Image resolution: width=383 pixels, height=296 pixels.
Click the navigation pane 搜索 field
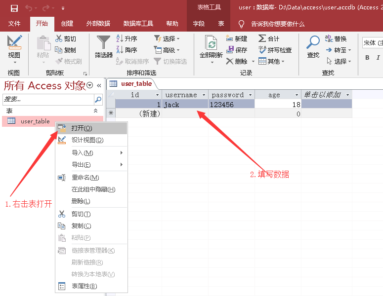coord(48,99)
